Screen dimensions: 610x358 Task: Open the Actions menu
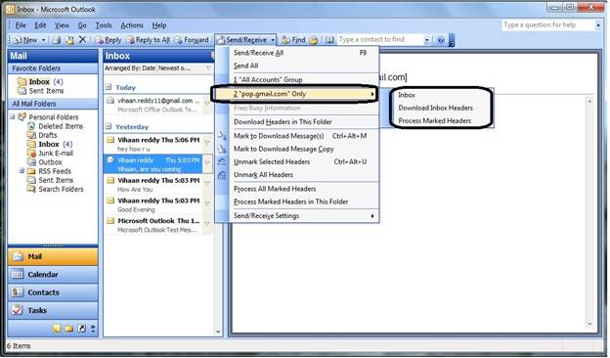click(x=132, y=25)
